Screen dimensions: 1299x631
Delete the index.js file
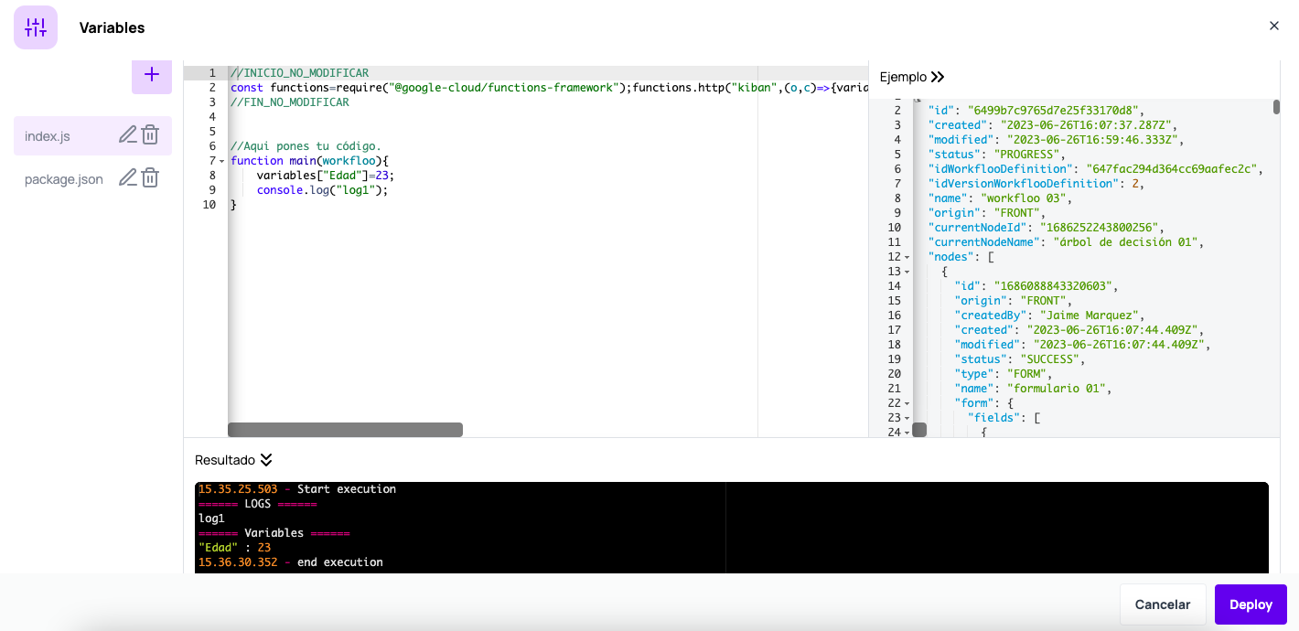(150, 135)
